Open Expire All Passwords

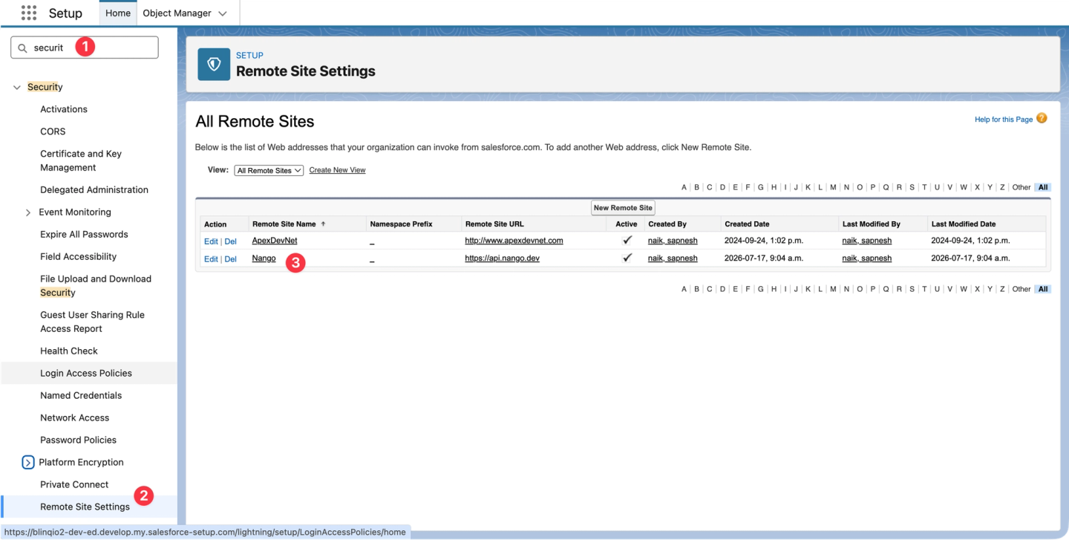click(84, 234)
